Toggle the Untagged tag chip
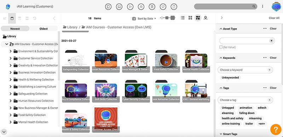Image resolution: width=283 pixels, height=137 pixels. coord(228,108)
